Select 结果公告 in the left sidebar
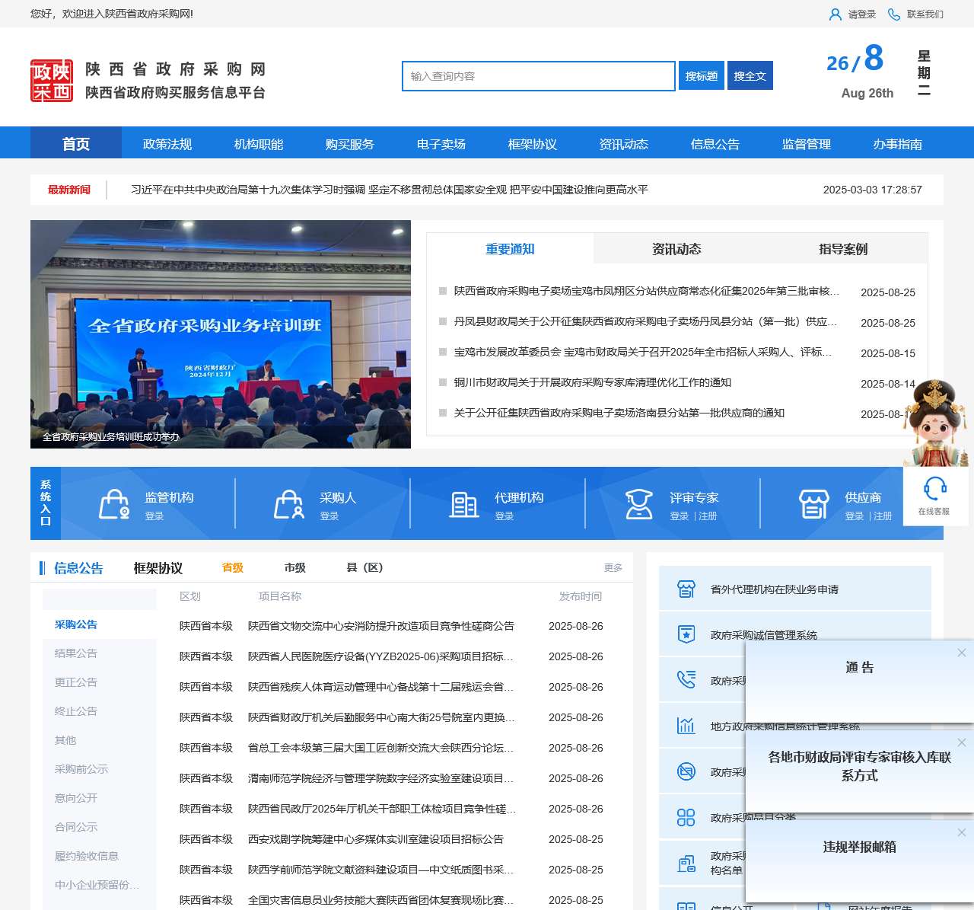 coord(76,653)
